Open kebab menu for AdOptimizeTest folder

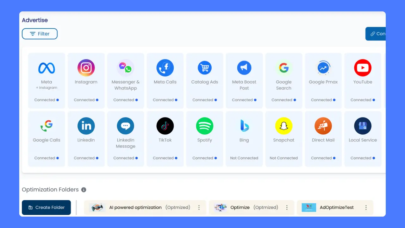(366, 207)
